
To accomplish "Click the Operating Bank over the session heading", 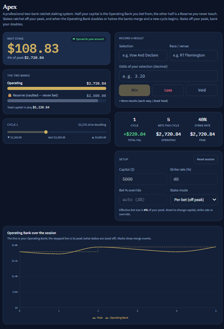I will pos(32,233).
